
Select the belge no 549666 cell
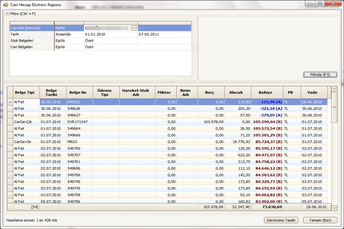[79, 135]
